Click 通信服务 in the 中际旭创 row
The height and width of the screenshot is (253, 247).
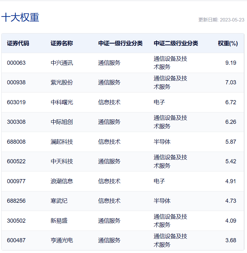[109, 122]
